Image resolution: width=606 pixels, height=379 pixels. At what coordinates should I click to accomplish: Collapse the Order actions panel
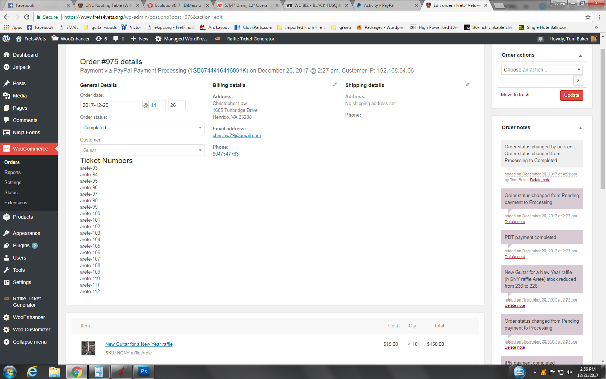click(580, 56)
